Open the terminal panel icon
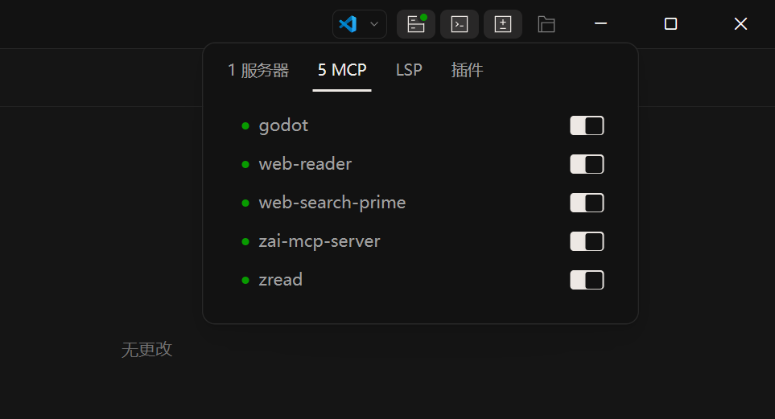The width and height of the screenshot is (775, 419). (460, 24)
